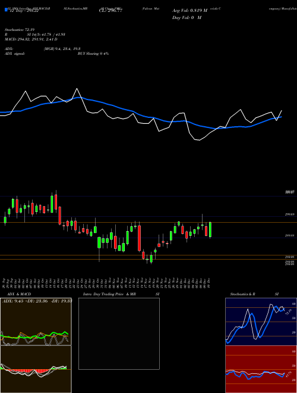Open the empty Intra Day Trading Price panel
Screen dimensions: 297x393
[119, 333]
